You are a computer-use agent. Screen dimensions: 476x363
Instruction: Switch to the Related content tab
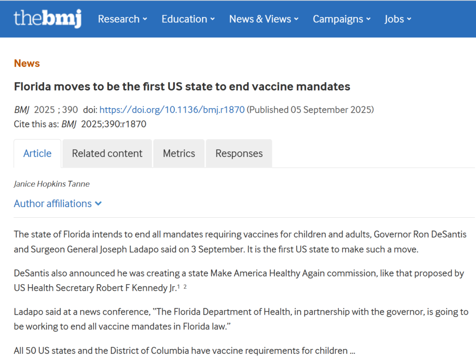point(107,153)
